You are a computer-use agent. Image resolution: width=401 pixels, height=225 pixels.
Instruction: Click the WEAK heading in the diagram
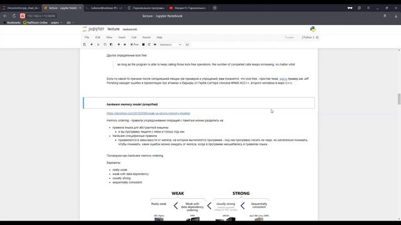pyautogui.click(x=178, y=193)
